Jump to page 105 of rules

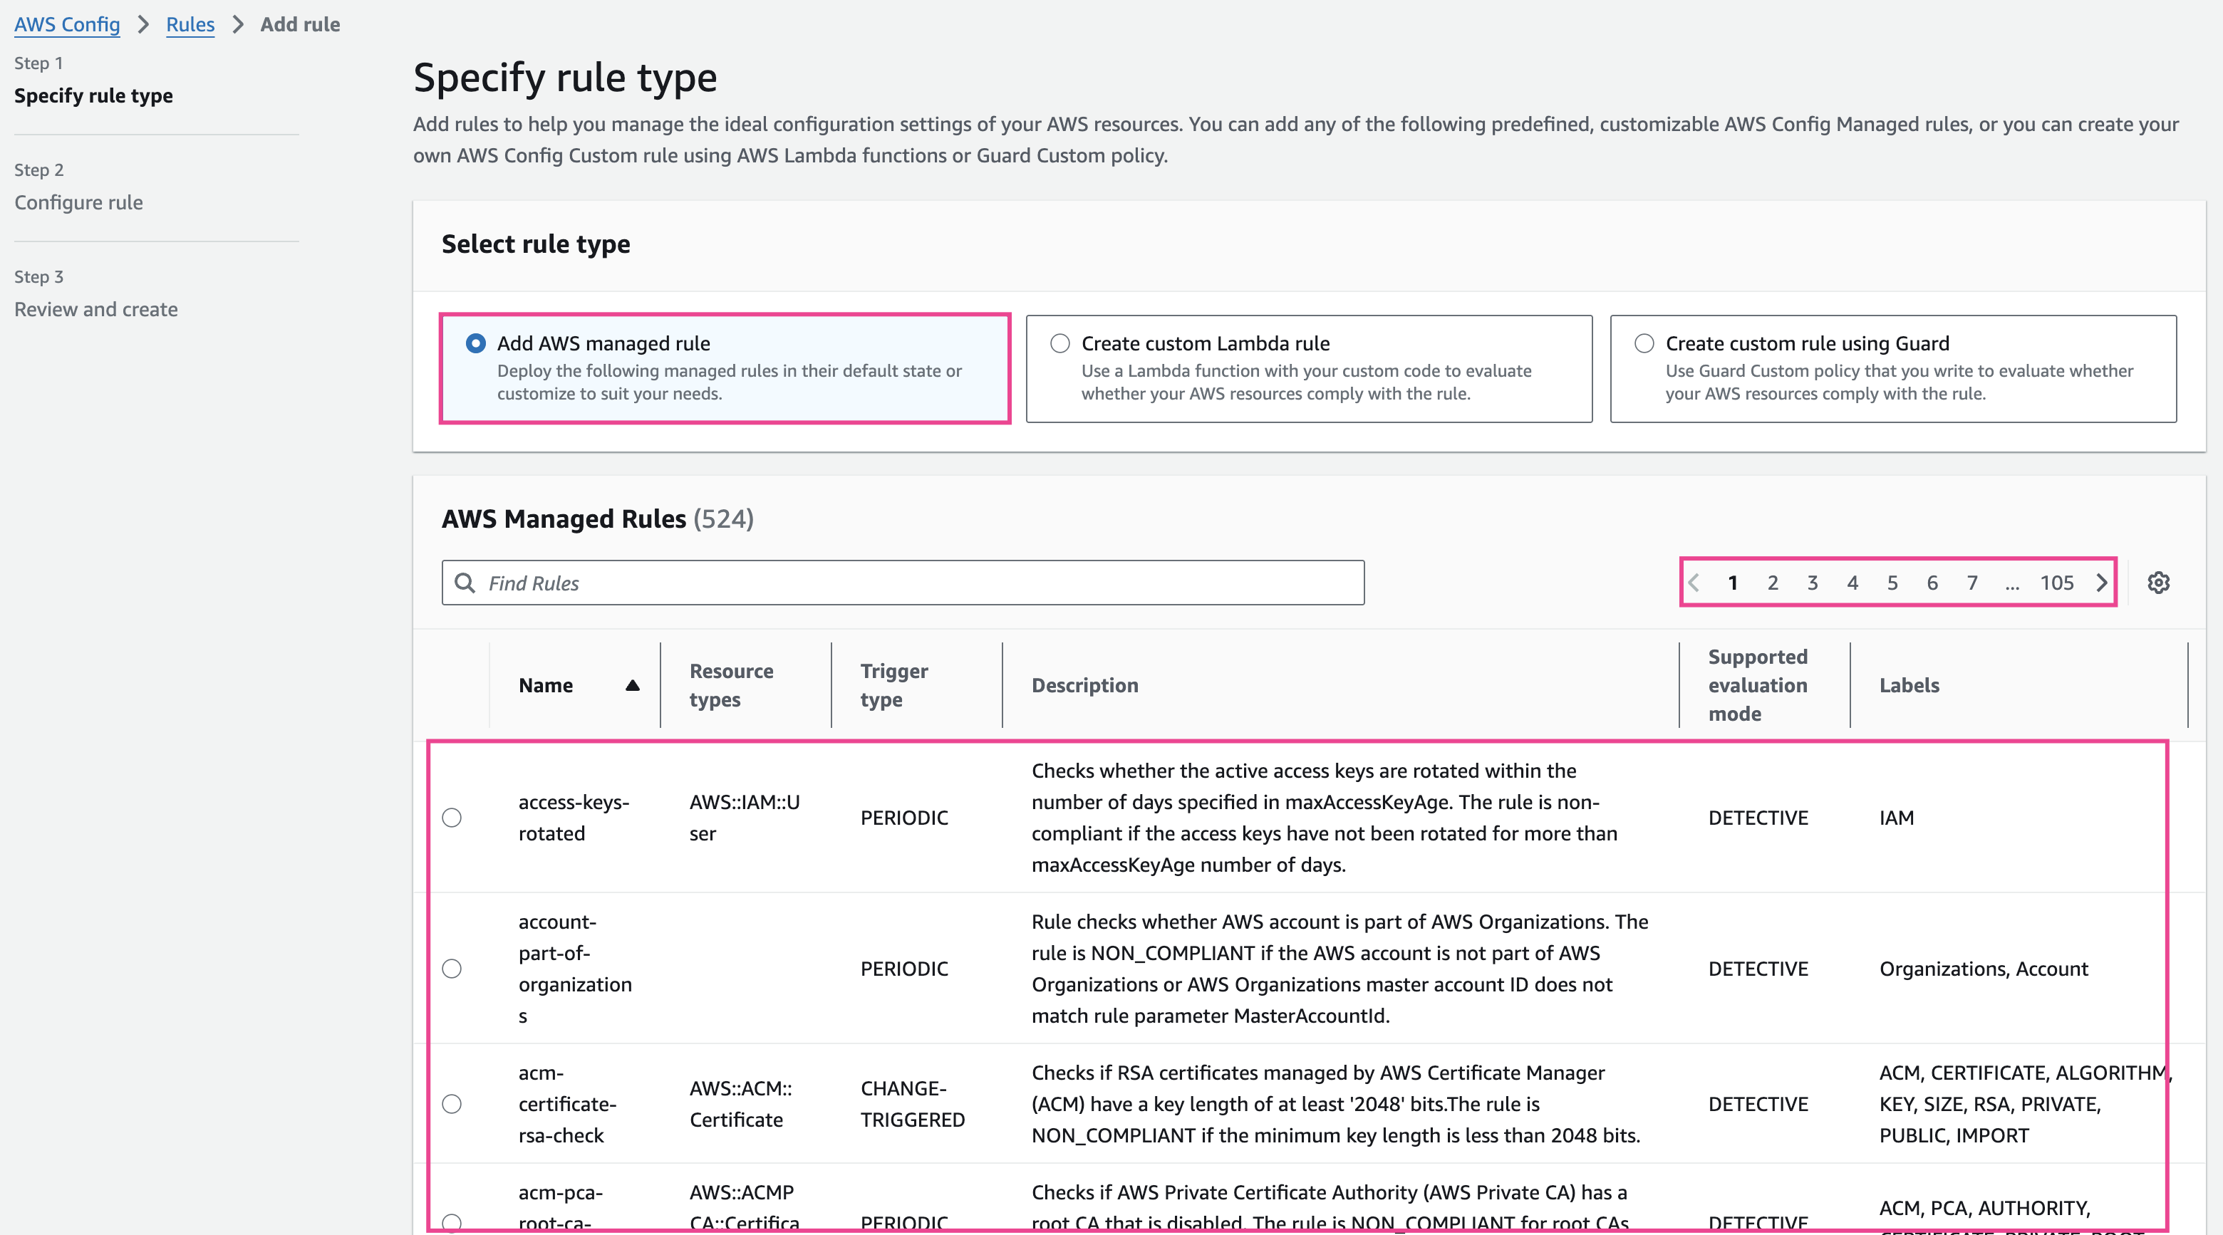coord(2056,583)
